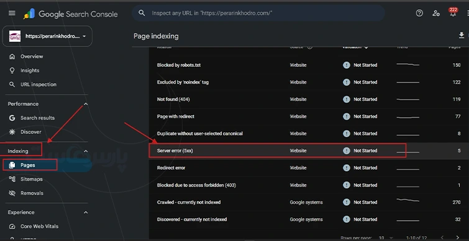
Task: Open the Rows per page dropdown
Action: click(386, 238)
